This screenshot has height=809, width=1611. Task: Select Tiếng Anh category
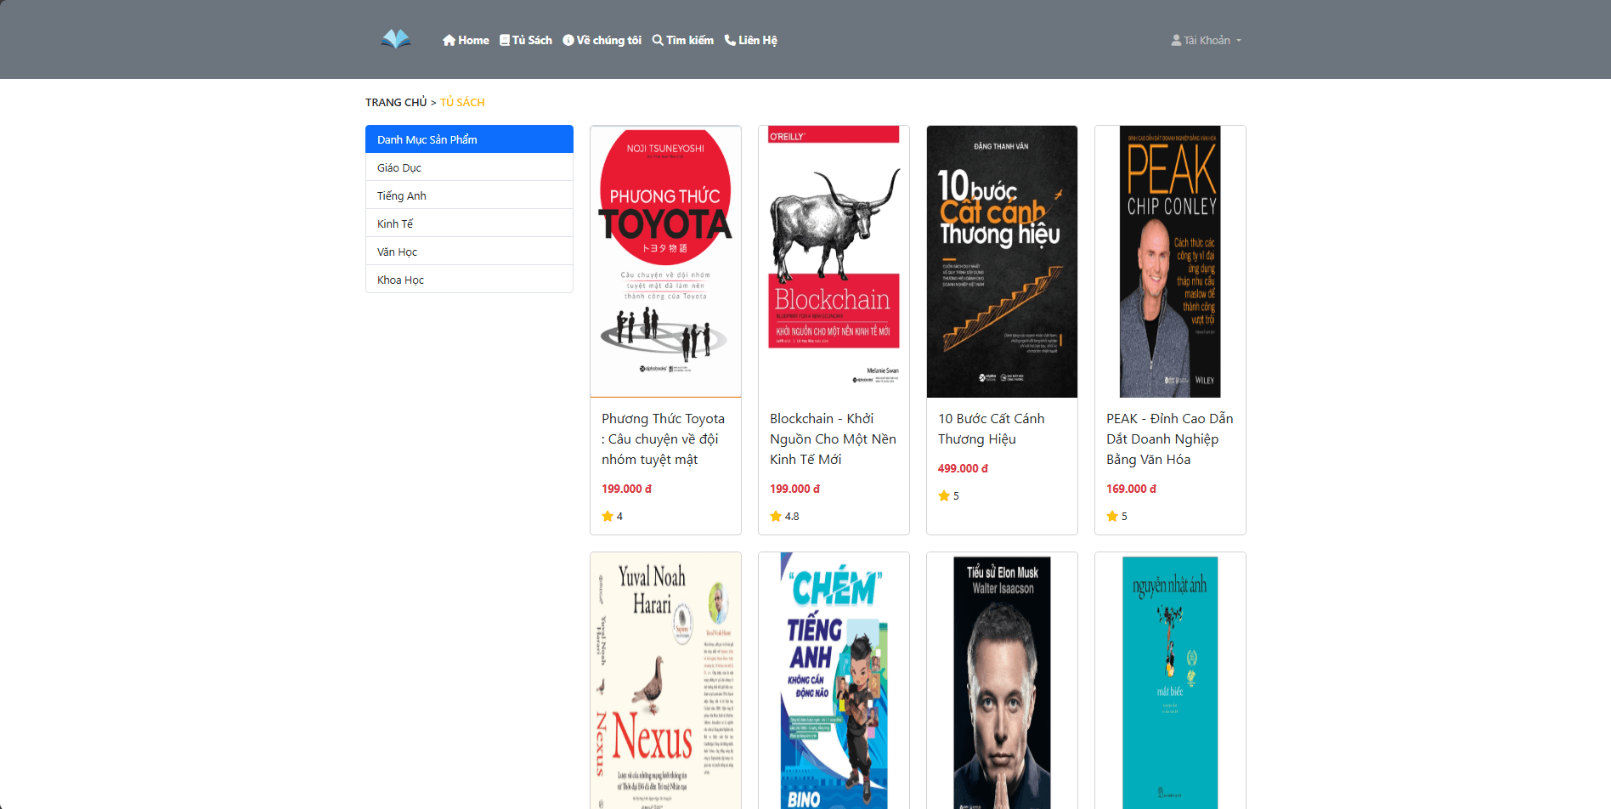point(469,195)
